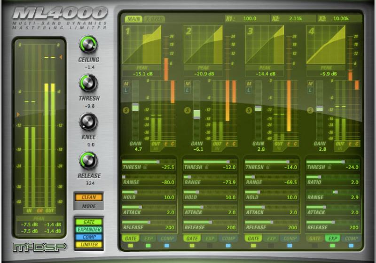Screen dimensions: 376x263
Task: Click band 4 M button
Action: 310,84
